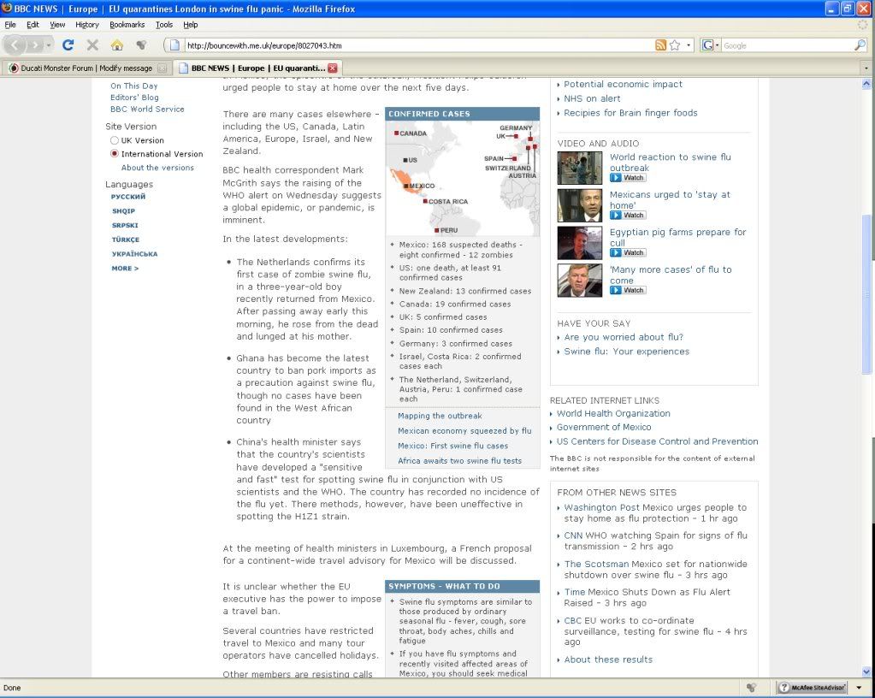This screenshot has width=875, height=698.
Task: Click the McAfee SiteAdvisor status icon
Action: coord(812,688)
